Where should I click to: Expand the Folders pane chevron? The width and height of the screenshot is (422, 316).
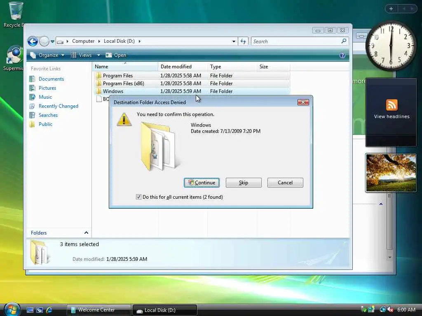coord(86,233)
